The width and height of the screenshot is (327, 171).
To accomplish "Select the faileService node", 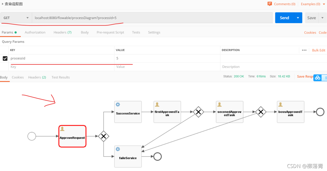I will tap(128, 156).
